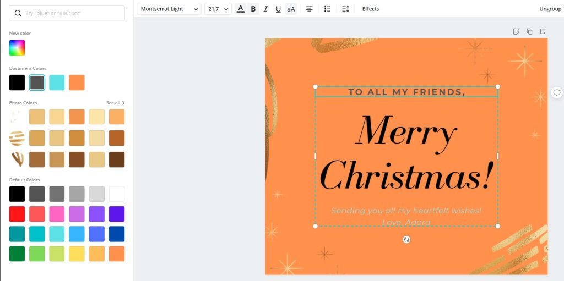Toggle italic formatting
The width and height of the screenshot is (564, 281).
pos(266,9)
